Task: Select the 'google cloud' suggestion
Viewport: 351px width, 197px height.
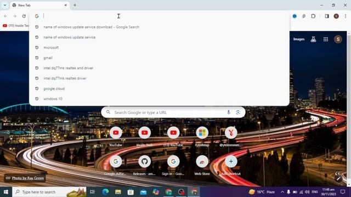Action: pos(159,89)
